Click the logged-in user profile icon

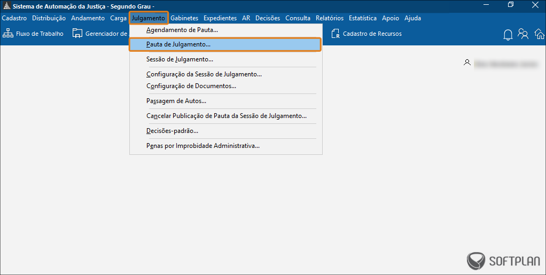click(x=467, y=62)
